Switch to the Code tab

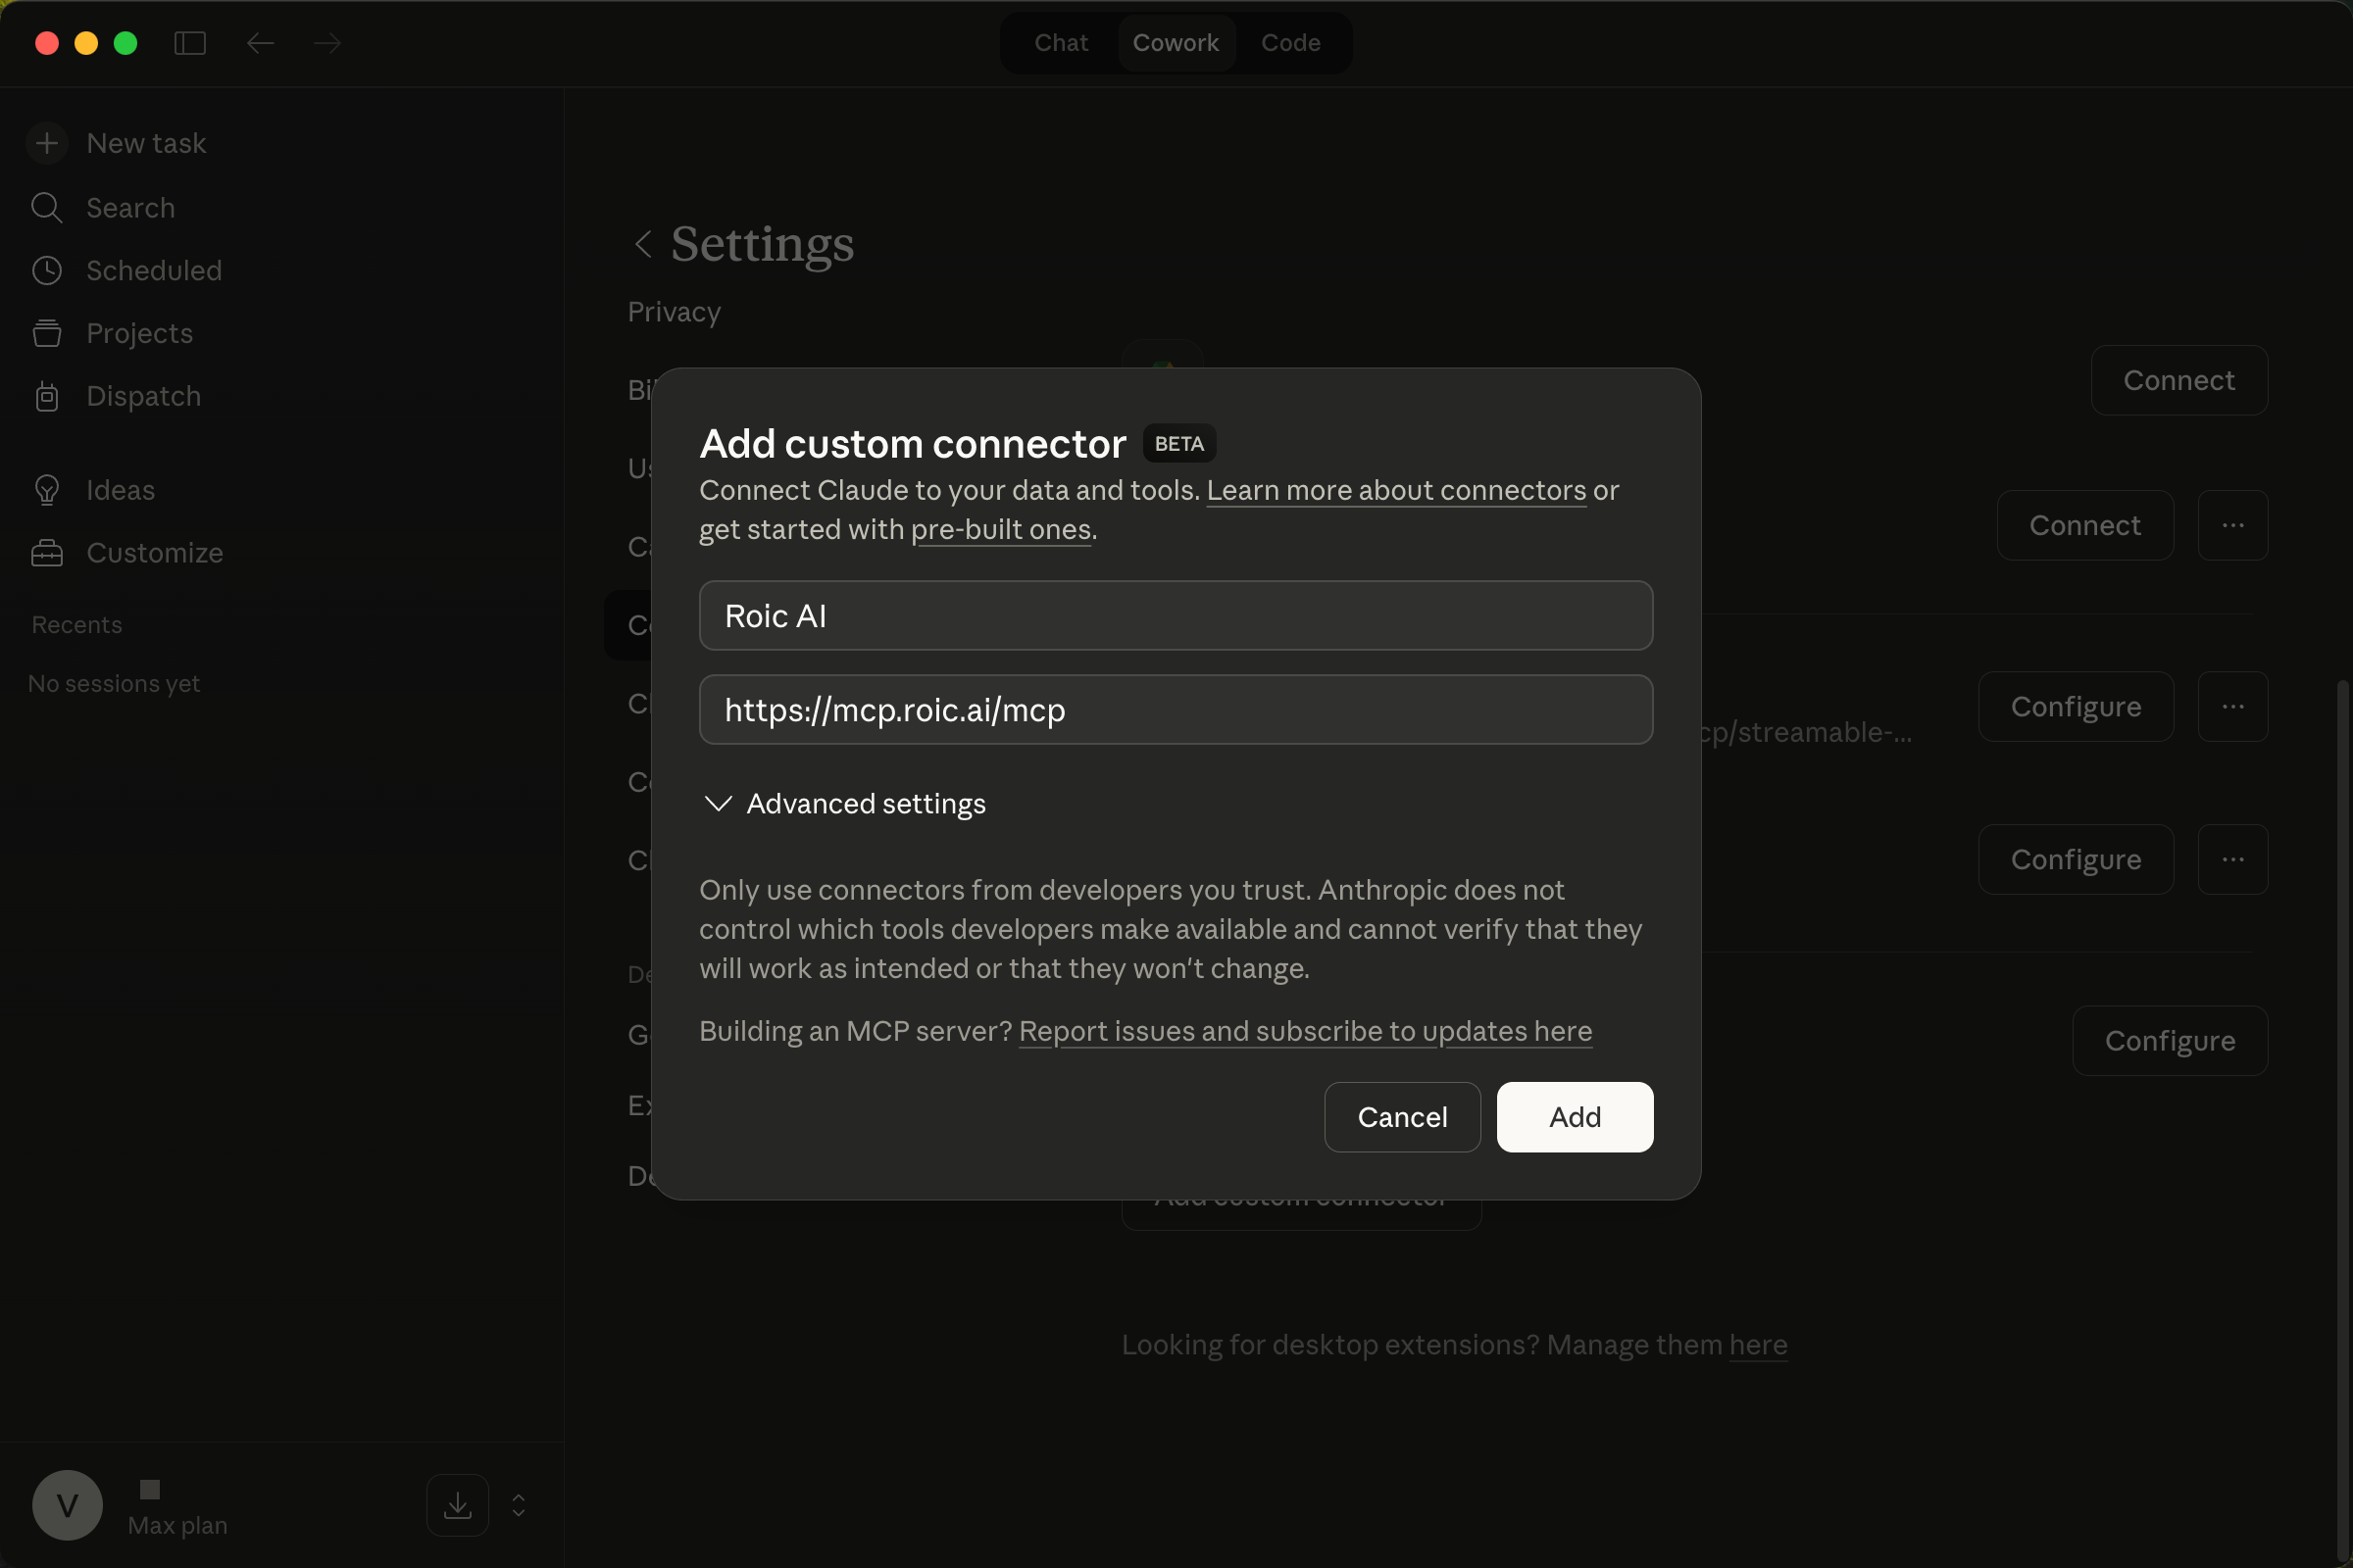[x=1290, y=43]
